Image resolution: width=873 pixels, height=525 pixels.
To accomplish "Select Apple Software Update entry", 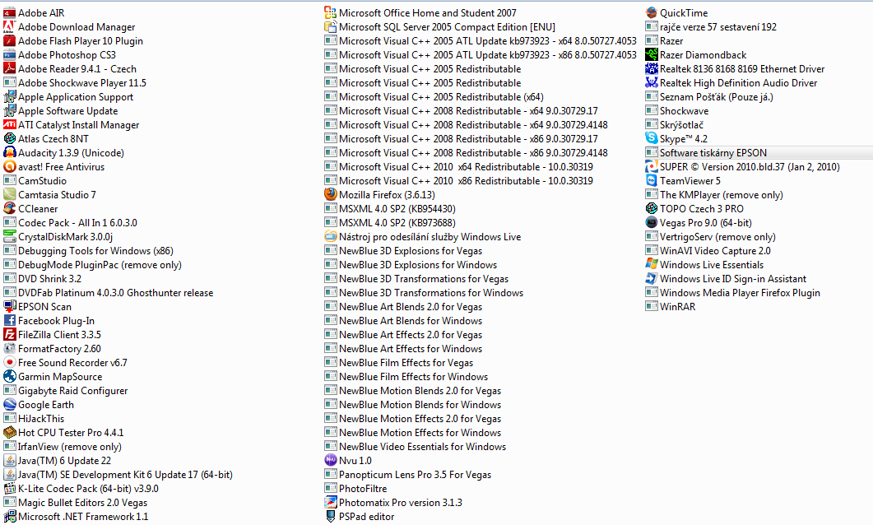I will [x=61, y=111].
